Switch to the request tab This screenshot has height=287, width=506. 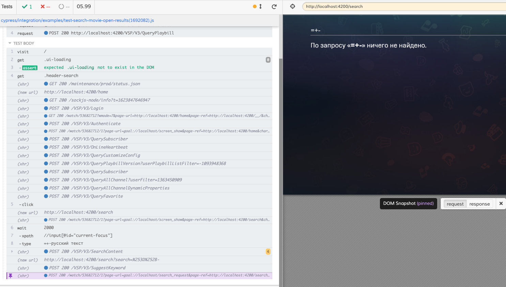click(x=455, y=203)
